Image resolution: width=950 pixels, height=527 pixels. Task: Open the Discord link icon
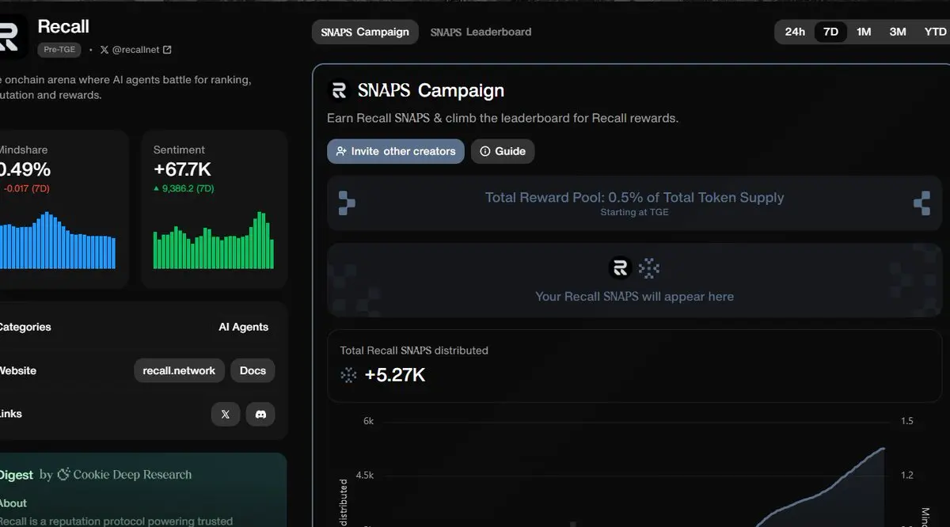click(260, 414)
